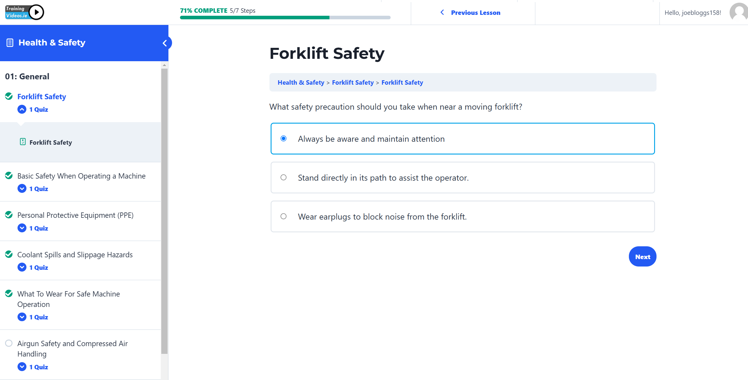Click the Health & Safety document icon
The image size is (748, 380).
[x=10, y=43]
